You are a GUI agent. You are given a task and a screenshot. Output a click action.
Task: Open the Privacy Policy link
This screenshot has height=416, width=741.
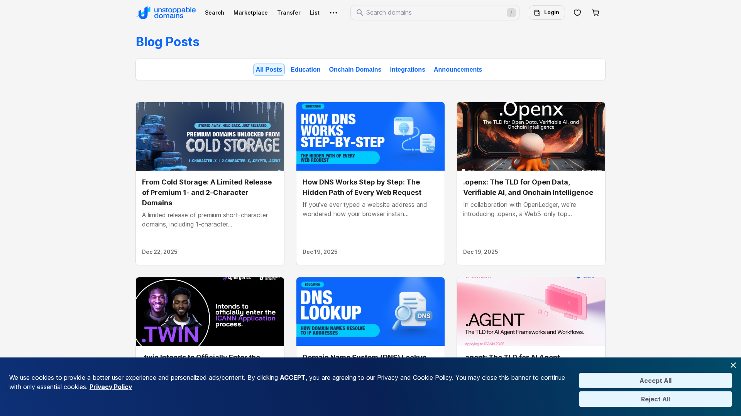click(111, 387)
